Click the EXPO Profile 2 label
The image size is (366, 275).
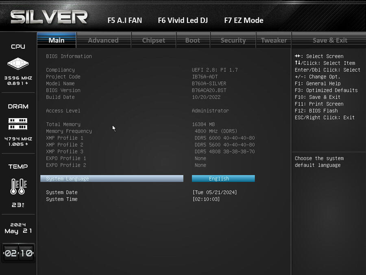[66, 165]
